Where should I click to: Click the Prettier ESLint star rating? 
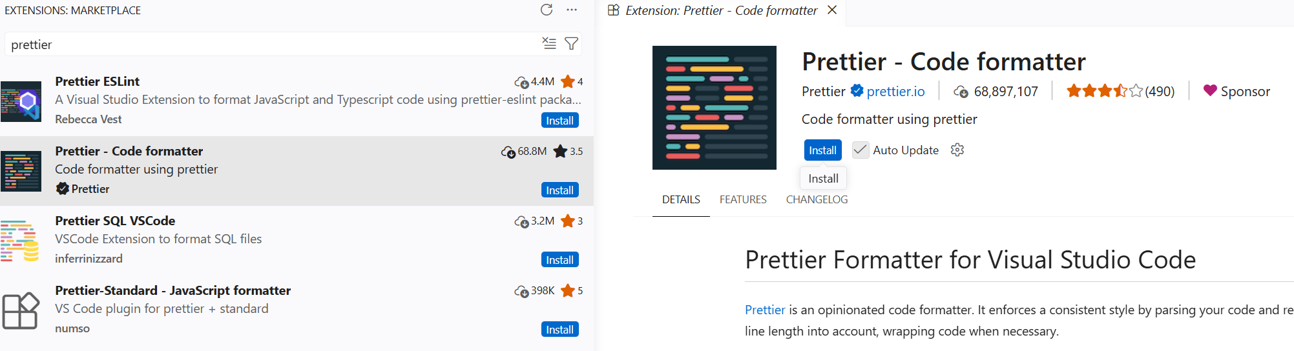point(572,81)
